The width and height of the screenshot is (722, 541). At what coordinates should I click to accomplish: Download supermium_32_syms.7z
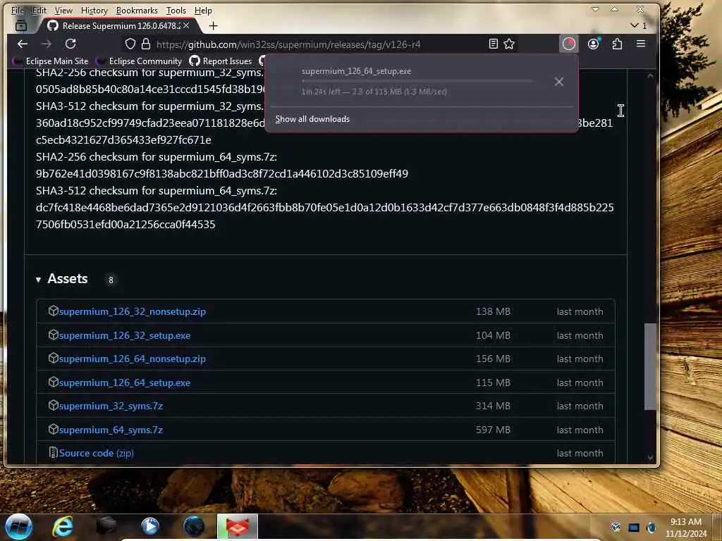tap(111, 406)
